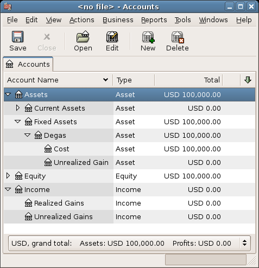The height and width of the screenshot is (268, 259).
Task: Collapse the Income account node
Action: 8,189
